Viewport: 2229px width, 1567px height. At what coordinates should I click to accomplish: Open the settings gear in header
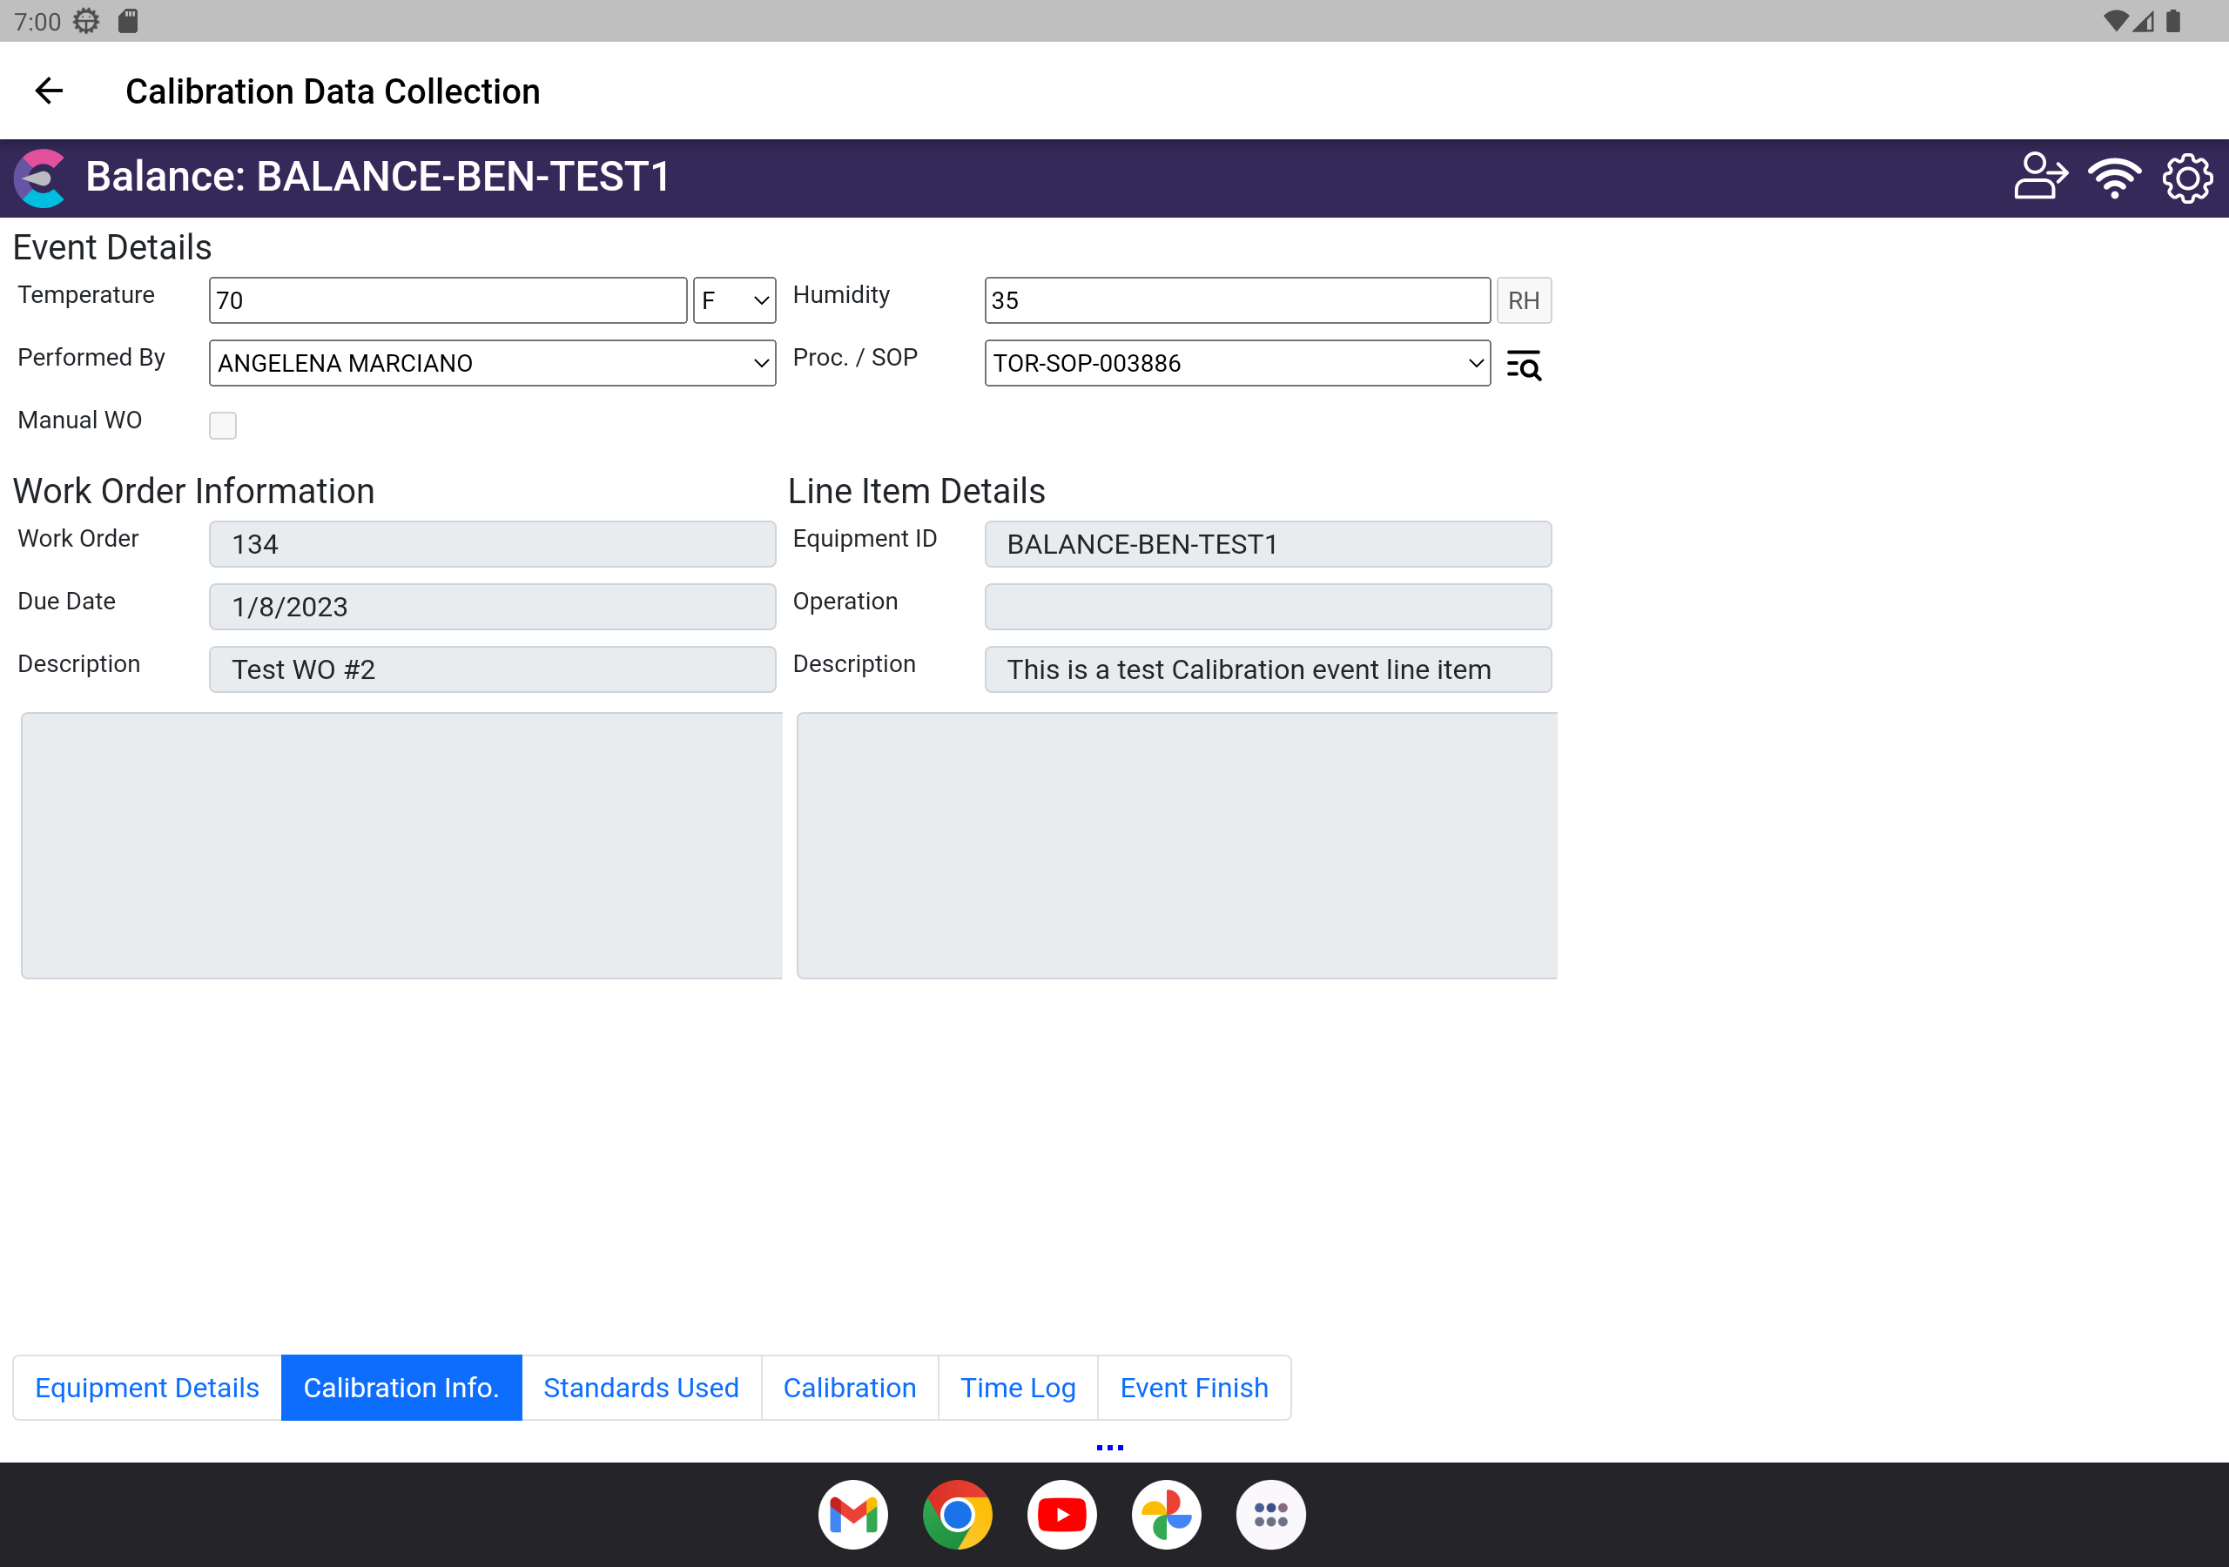2187,177
